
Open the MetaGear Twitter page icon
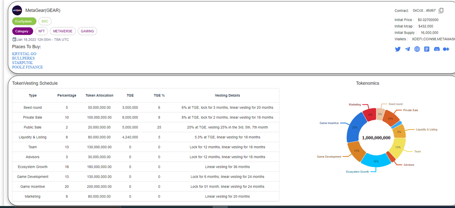398,49
